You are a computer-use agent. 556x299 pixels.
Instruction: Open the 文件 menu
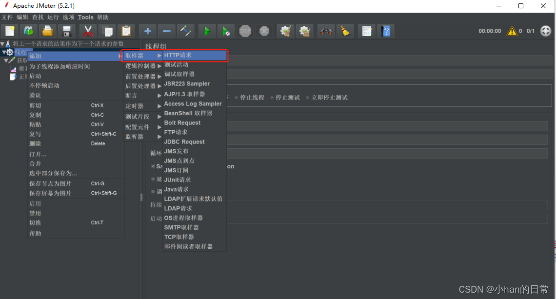coord(7,17)
